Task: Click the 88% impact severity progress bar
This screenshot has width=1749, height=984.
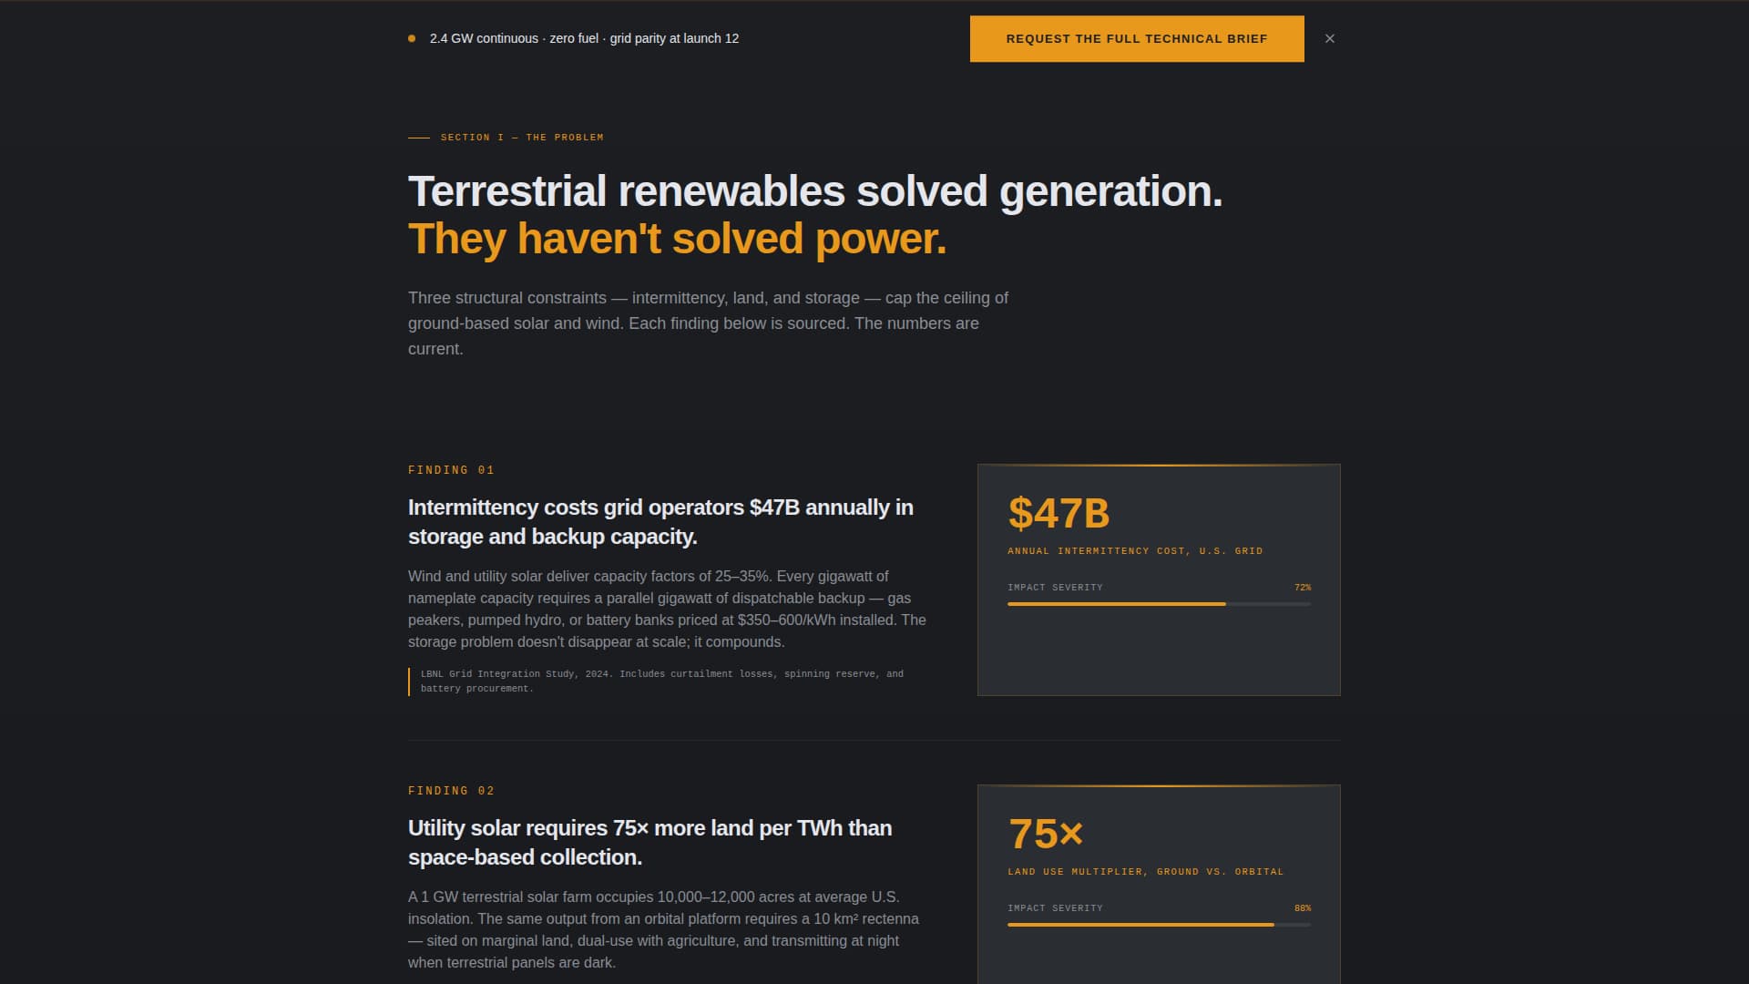Action: pyautogui.click(x=1159, y=925)
